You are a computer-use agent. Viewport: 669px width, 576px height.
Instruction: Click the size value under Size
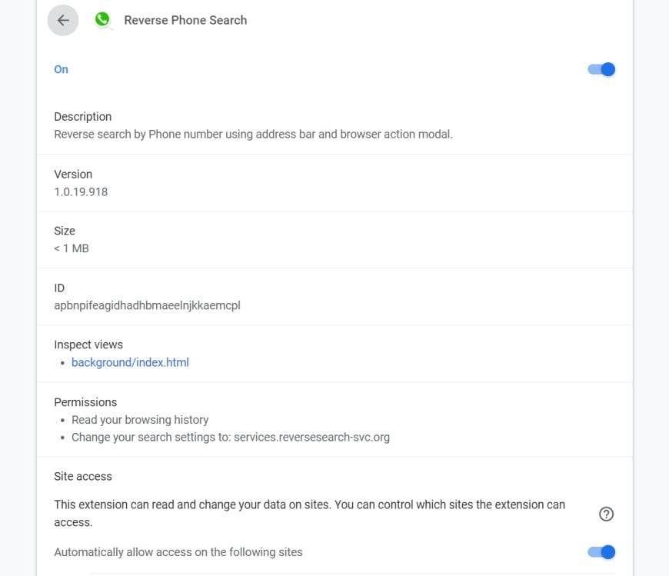72,248
